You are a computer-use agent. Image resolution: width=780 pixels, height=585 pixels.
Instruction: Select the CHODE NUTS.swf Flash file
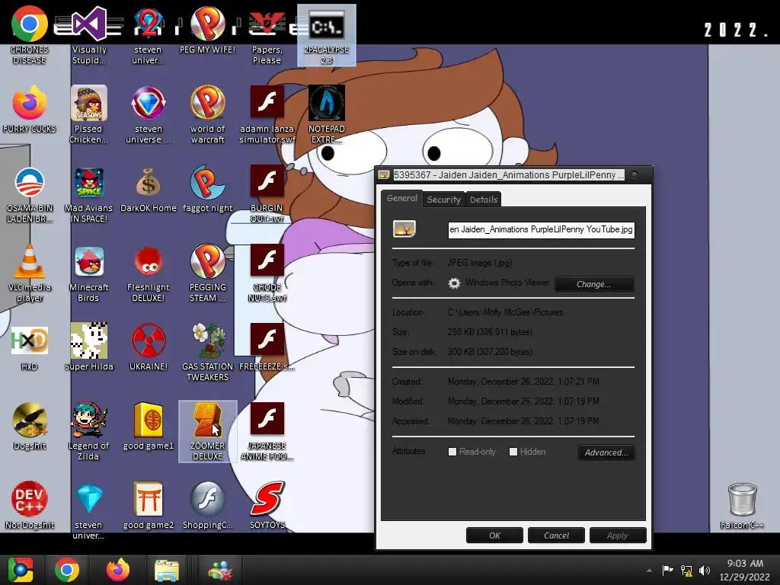(x=267, y=273)
